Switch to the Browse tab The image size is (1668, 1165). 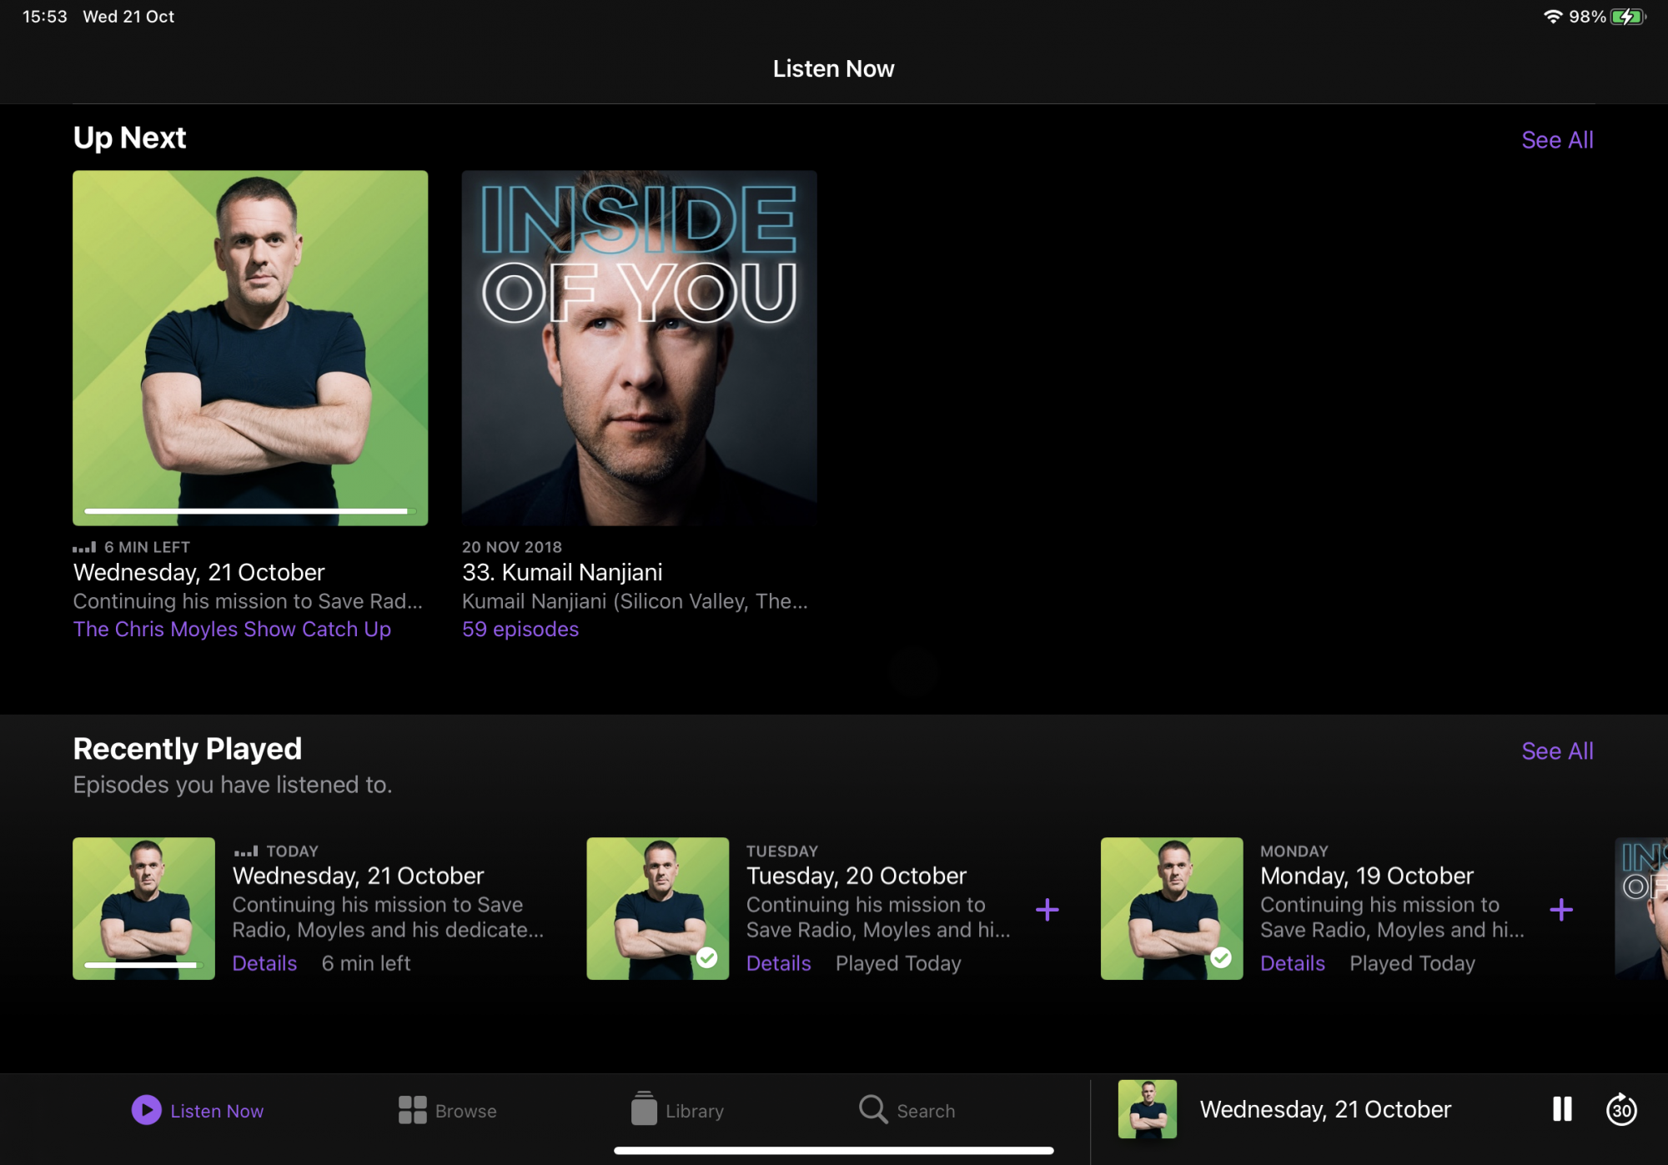click(447, 1110)
